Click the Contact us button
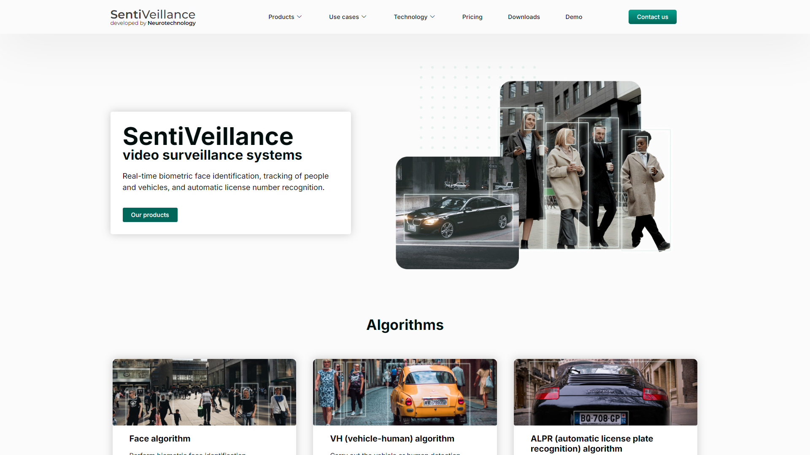The height and width of the screenshot is (455, 810). pos(653,17)
